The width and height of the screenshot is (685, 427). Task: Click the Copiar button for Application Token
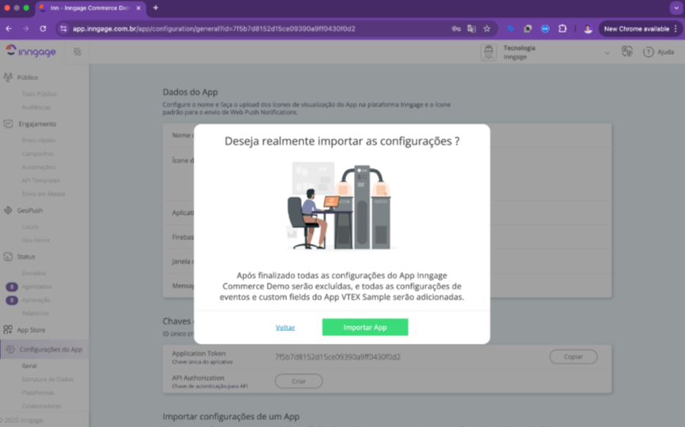(573, 356)
